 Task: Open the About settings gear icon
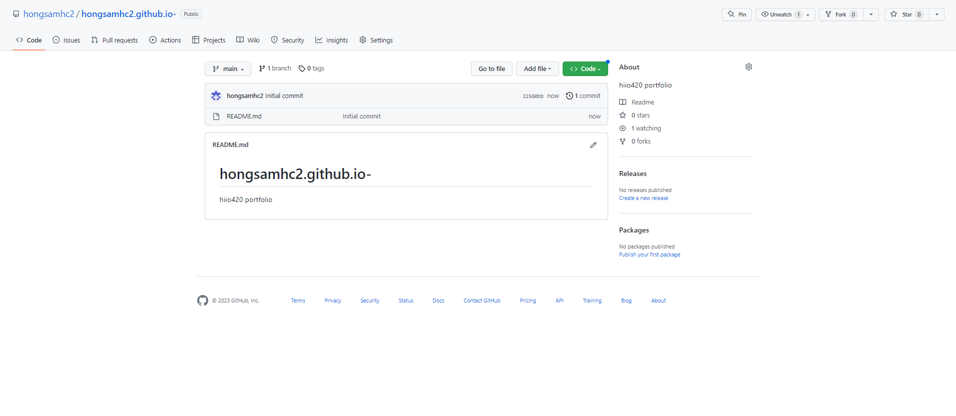point(749,67)
